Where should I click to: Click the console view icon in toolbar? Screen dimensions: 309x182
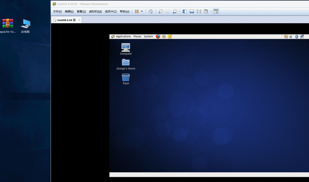coord(216,11)
